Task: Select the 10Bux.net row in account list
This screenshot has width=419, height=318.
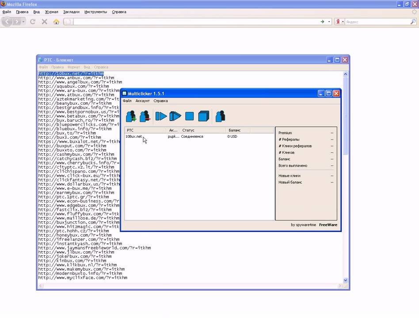Action: (199, 136)
